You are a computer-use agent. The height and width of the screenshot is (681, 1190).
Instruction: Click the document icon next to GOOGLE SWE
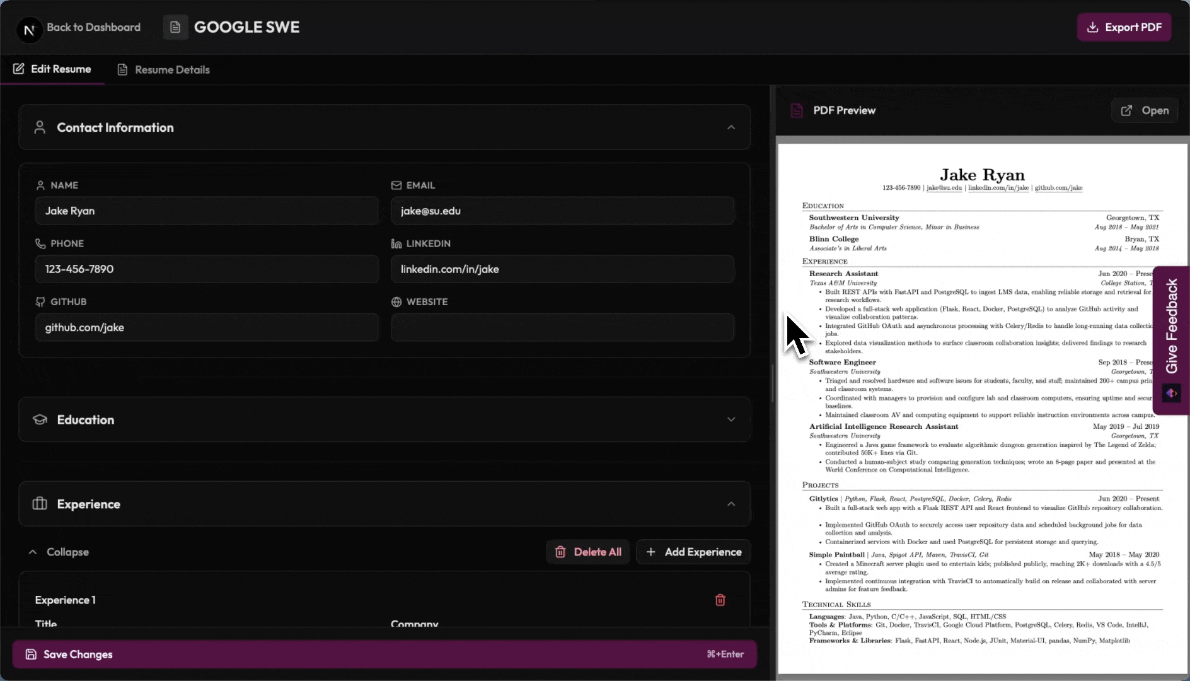[175, 26]
